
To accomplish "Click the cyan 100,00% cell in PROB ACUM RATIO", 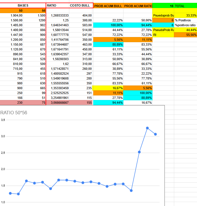I will [138, 93].
